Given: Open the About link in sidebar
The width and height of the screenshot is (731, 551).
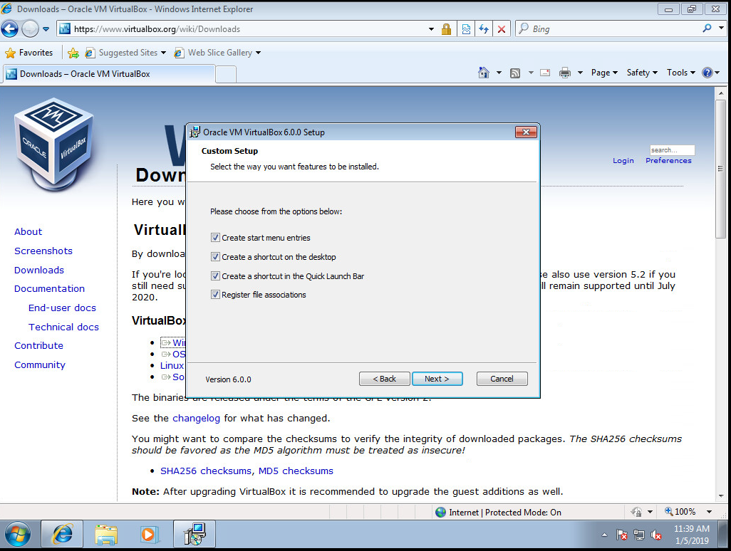Looking at the screenshot, I should [28, 231].
